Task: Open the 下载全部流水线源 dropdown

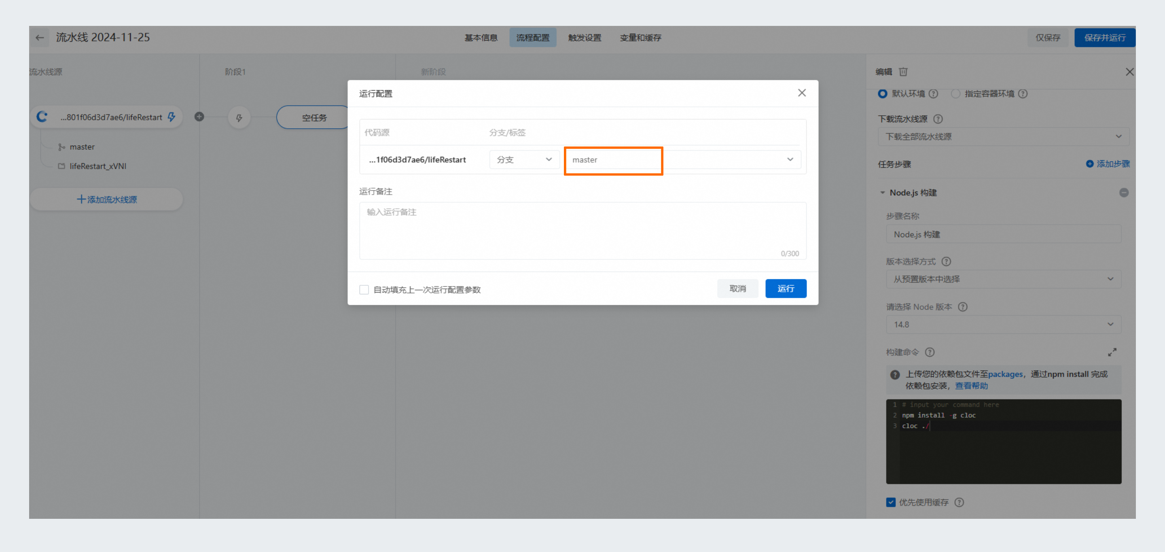Action: (x=1003, y=137)
